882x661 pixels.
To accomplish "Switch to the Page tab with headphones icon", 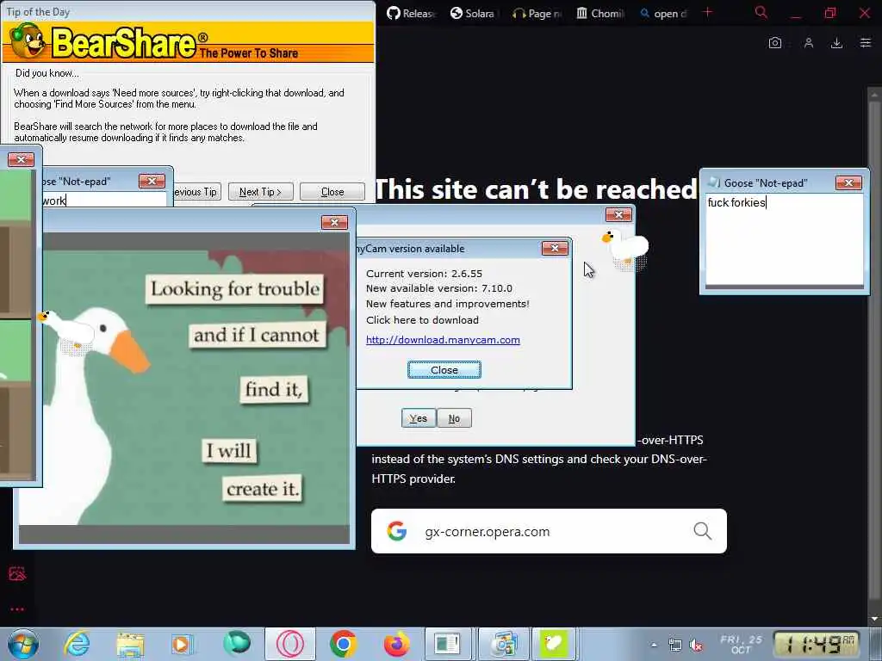I will click(x=537, y=14).
